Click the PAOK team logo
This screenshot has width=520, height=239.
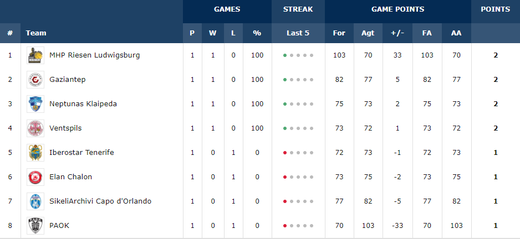35,226
